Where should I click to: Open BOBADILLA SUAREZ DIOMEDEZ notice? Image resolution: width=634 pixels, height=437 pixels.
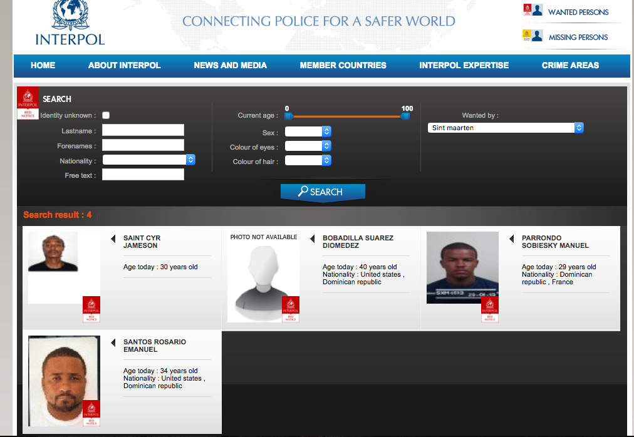coord(358,242)
